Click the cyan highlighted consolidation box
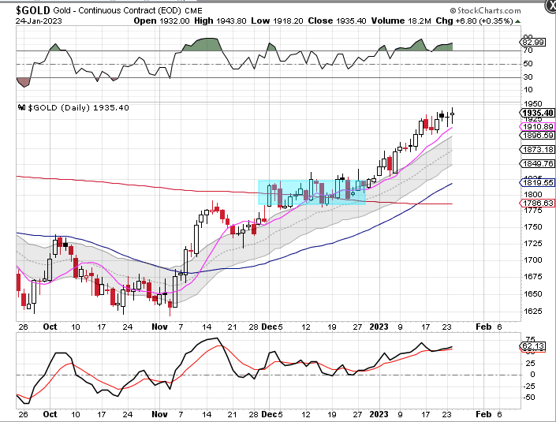 [312, 192]
